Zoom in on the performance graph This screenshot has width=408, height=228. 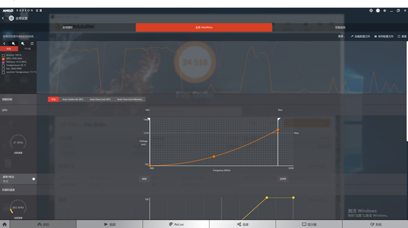[13, 44]
